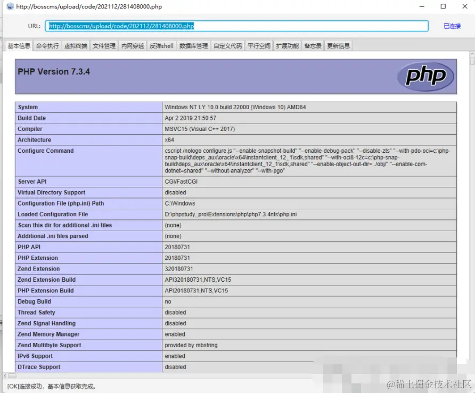
Task: Select the 自定义代码 tab
Action: 228,46
